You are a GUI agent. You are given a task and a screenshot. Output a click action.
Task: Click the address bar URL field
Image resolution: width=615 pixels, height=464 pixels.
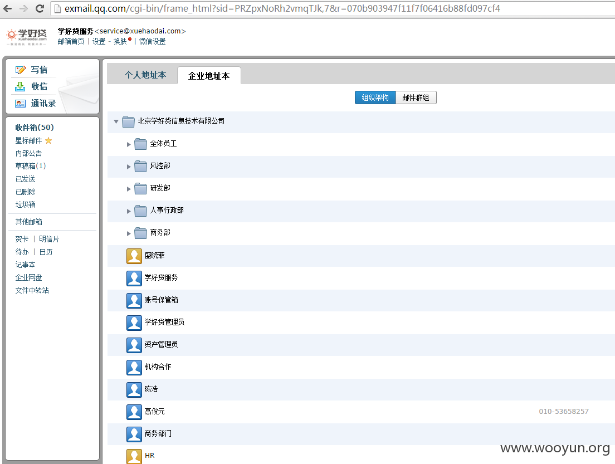click(333, 8)
